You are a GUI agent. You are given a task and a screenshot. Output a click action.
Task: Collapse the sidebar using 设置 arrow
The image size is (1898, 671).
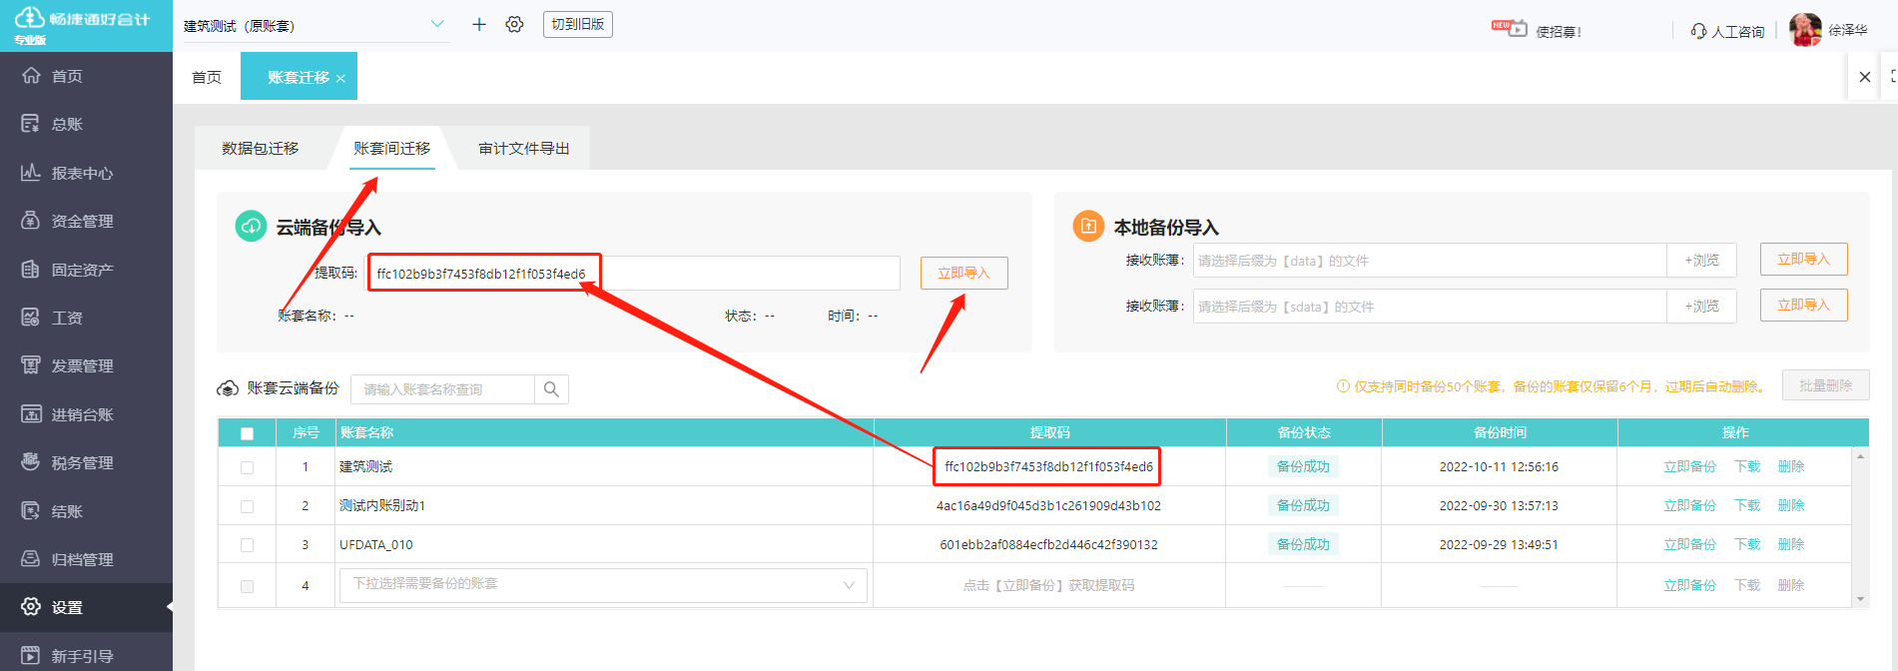click(x=169, y=607)
